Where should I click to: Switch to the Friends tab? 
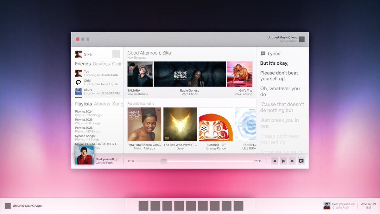[83, 64]
